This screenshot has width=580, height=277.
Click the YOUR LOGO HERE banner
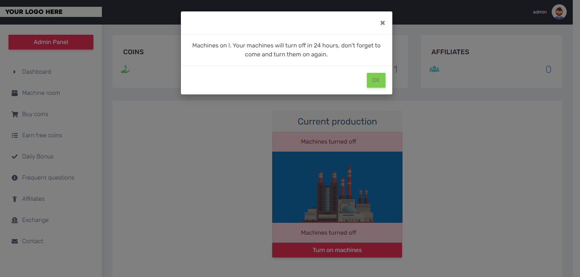click(51, 12)
